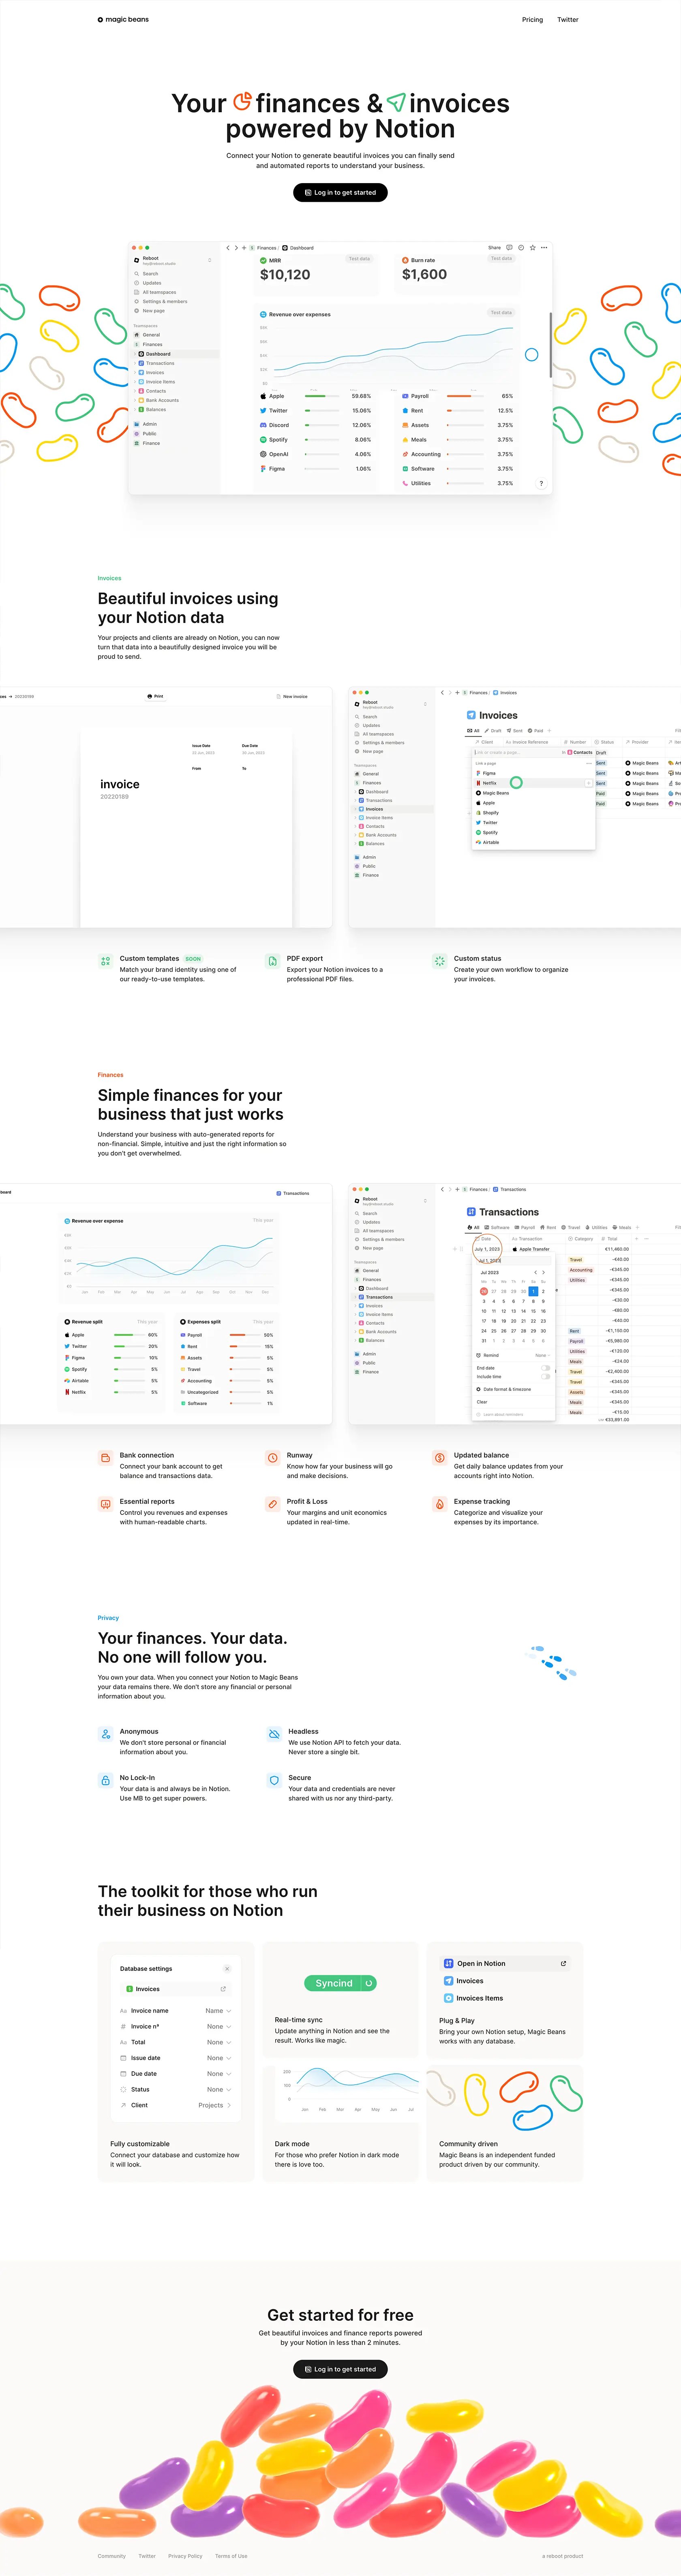681x2576 pixels.
Task: Click the help question mark on dashboard
Action: point(541,483)
